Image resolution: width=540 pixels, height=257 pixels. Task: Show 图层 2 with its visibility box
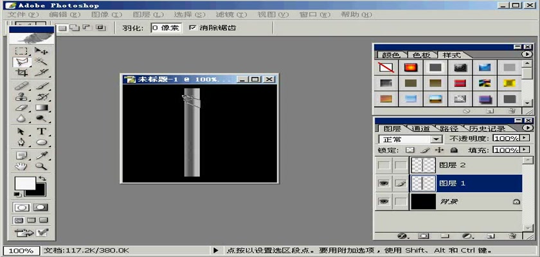click(384, 165)
